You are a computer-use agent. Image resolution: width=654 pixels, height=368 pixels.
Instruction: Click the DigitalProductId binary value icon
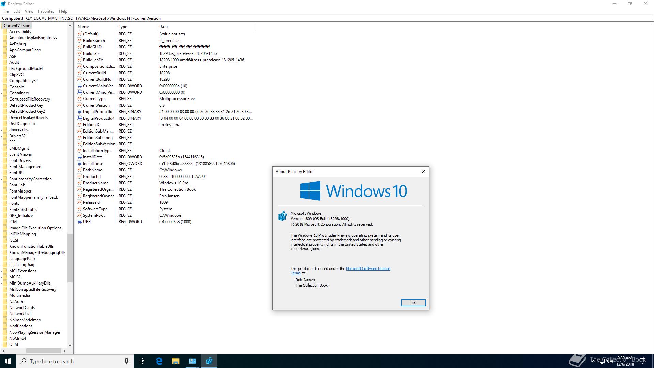pyautogui.click(x=80, y=111)
